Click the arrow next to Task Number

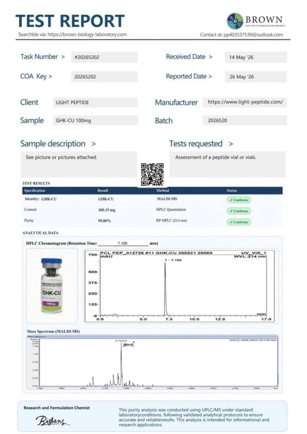(63, 57)
